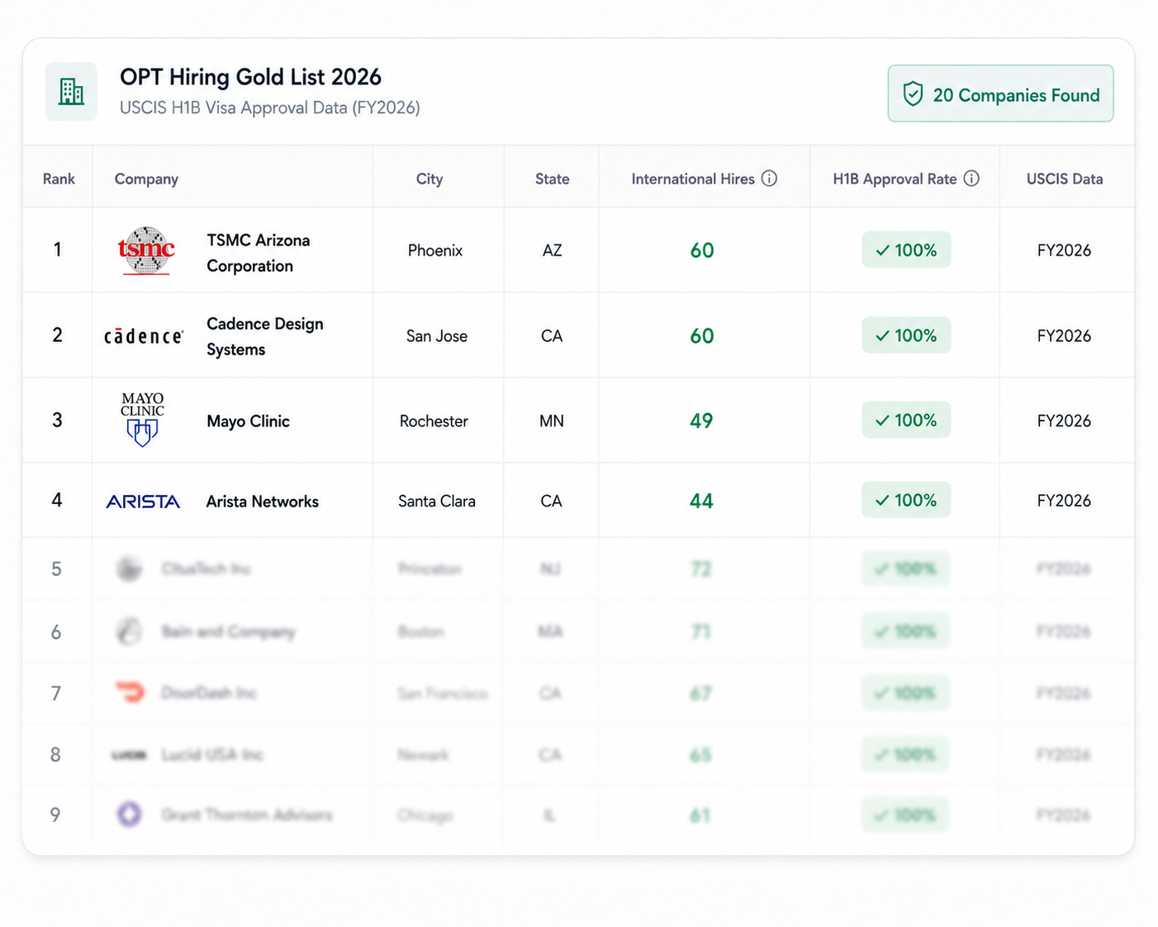
Task: Click the 100% approval badge for Cadence Design
Action: click(x=906, y=335)
